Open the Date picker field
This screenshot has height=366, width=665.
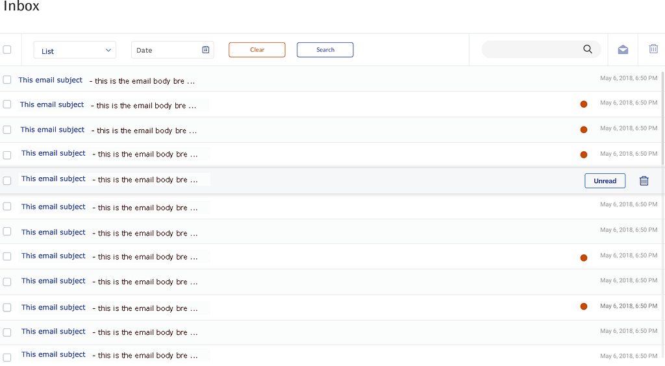point(172,50)
